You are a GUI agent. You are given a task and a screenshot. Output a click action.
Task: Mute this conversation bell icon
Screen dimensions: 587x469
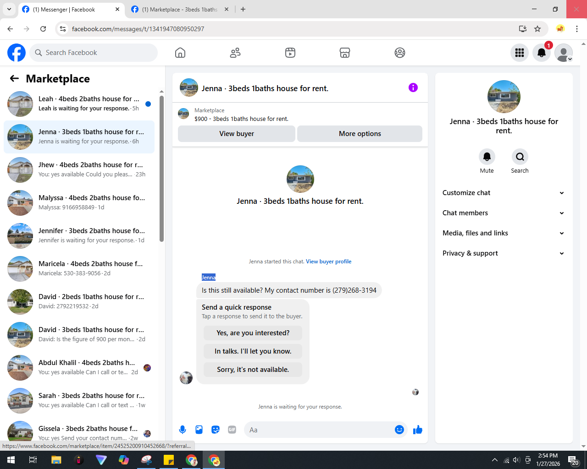pos(487,157)
